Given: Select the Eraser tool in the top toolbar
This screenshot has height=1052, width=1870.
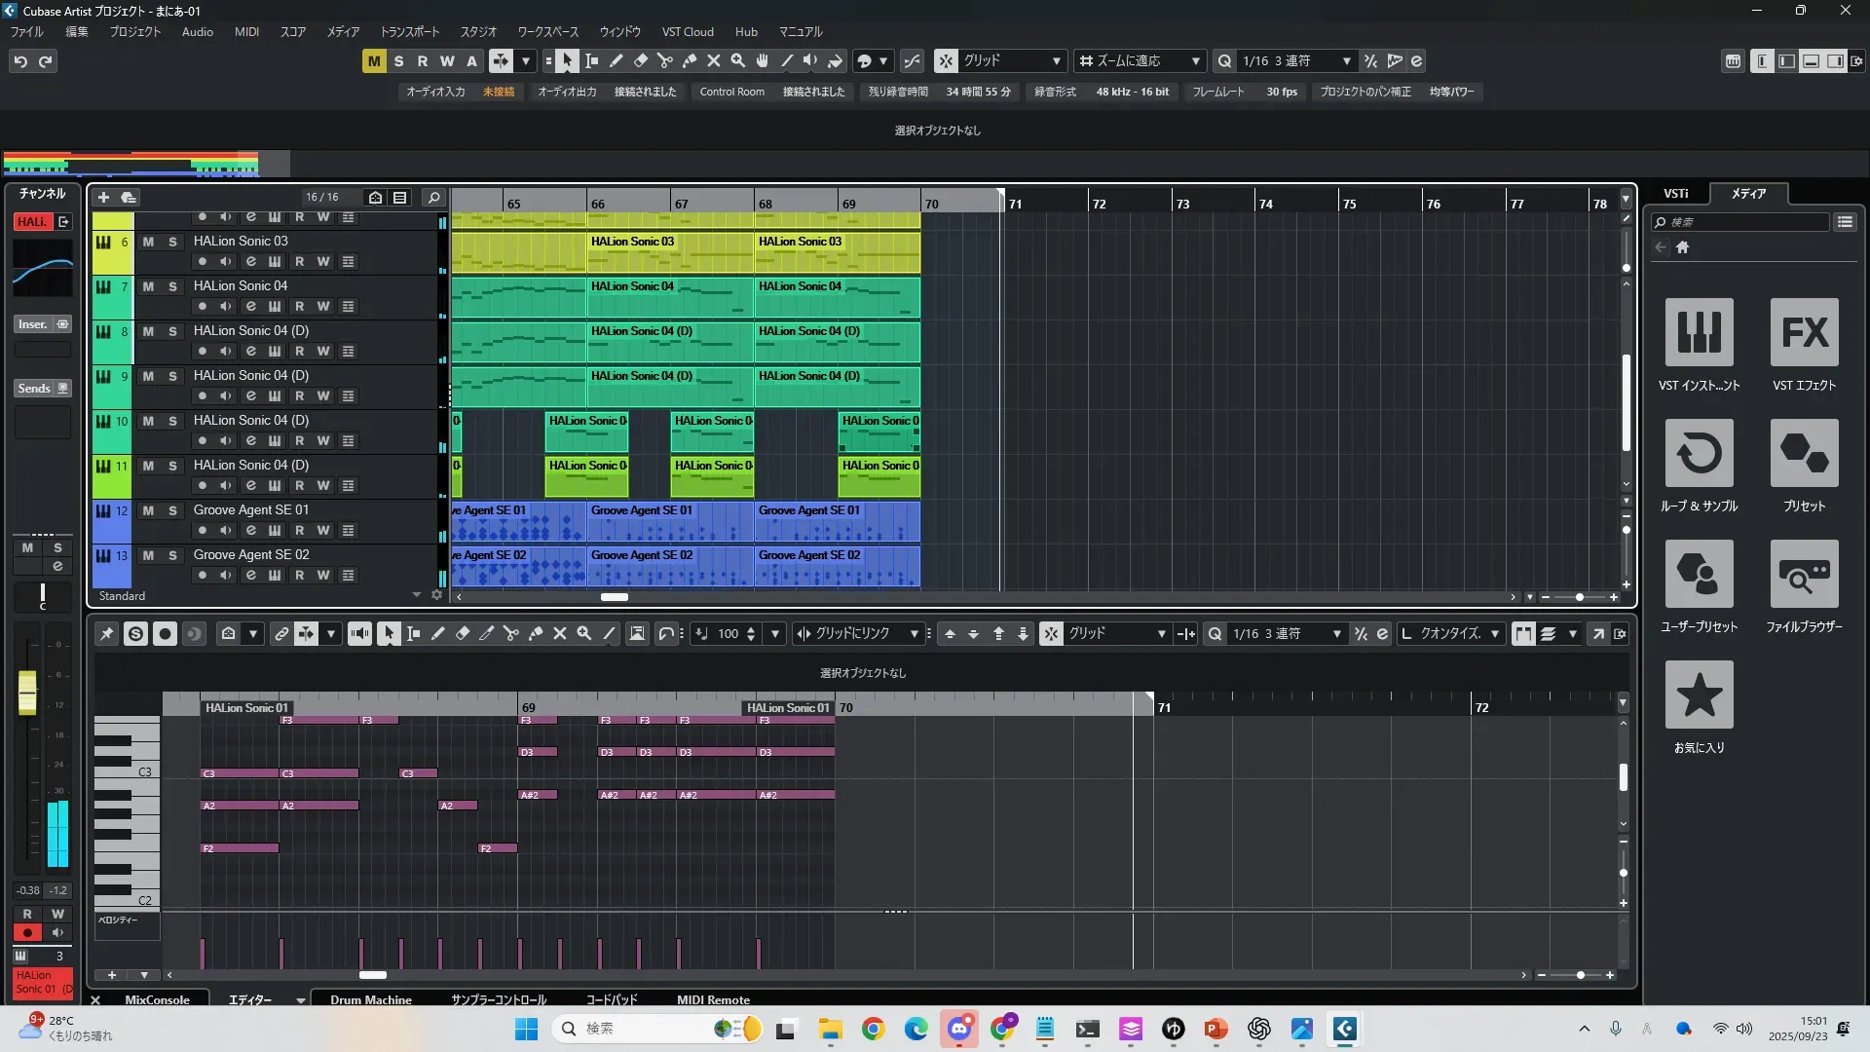Looking at the screenshot, I should (x=641, y=60).
